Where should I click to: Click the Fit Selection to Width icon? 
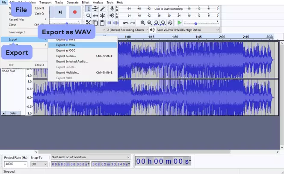point(156,23)
